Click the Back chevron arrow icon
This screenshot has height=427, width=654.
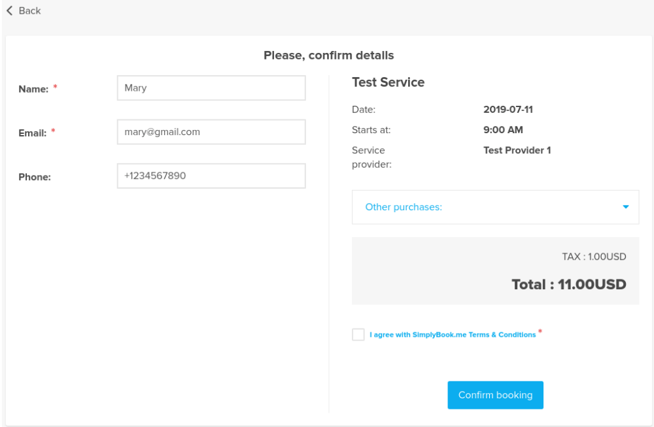pos(9,11)
